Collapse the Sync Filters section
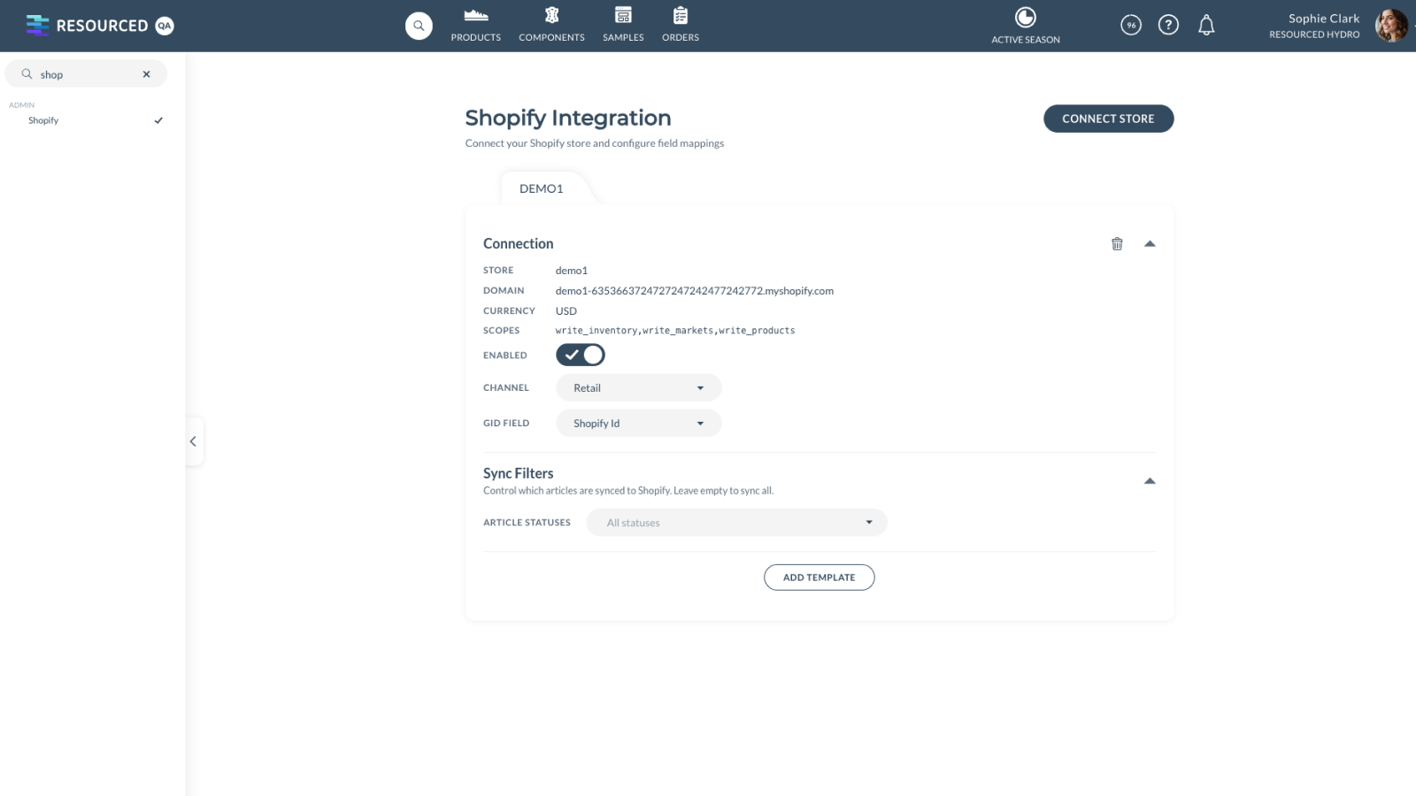This screenshot has width=1416, height=796. (1150, 481)
